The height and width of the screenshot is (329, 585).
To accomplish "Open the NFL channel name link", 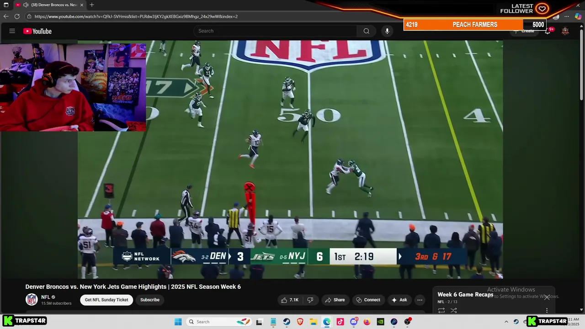I will (x=45, y=297).
